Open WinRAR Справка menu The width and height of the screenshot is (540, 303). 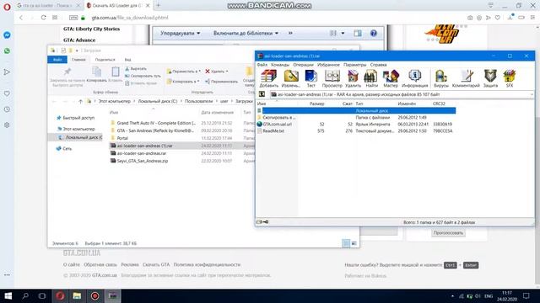tap(378, 65)
